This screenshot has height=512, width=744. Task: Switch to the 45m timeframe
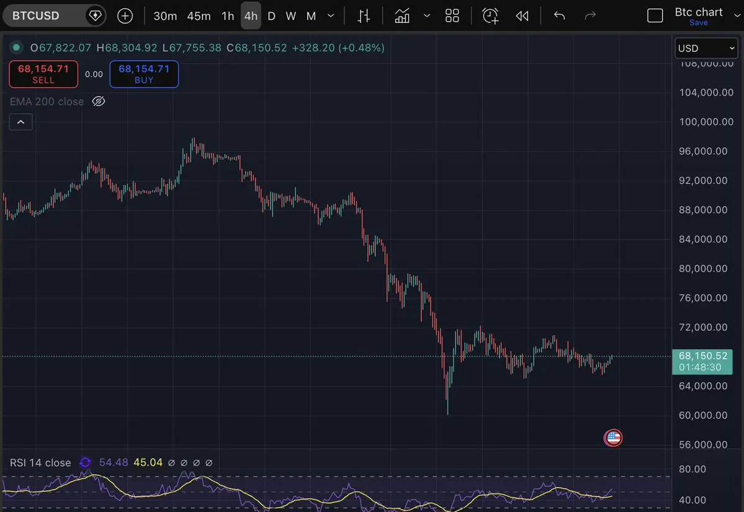tap(199, 16)
